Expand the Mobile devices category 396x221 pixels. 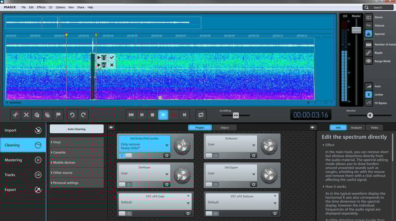coord(76,163)
